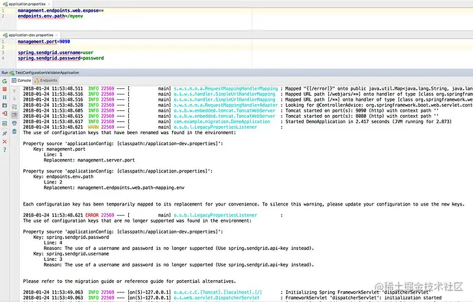Pin the Run tab

coord(5,134)
